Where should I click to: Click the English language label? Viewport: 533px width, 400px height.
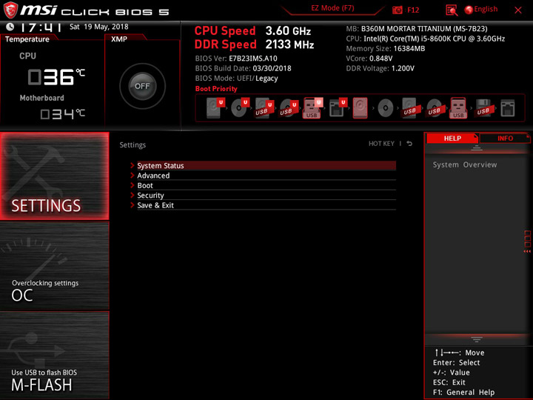(x=486, y=9)
